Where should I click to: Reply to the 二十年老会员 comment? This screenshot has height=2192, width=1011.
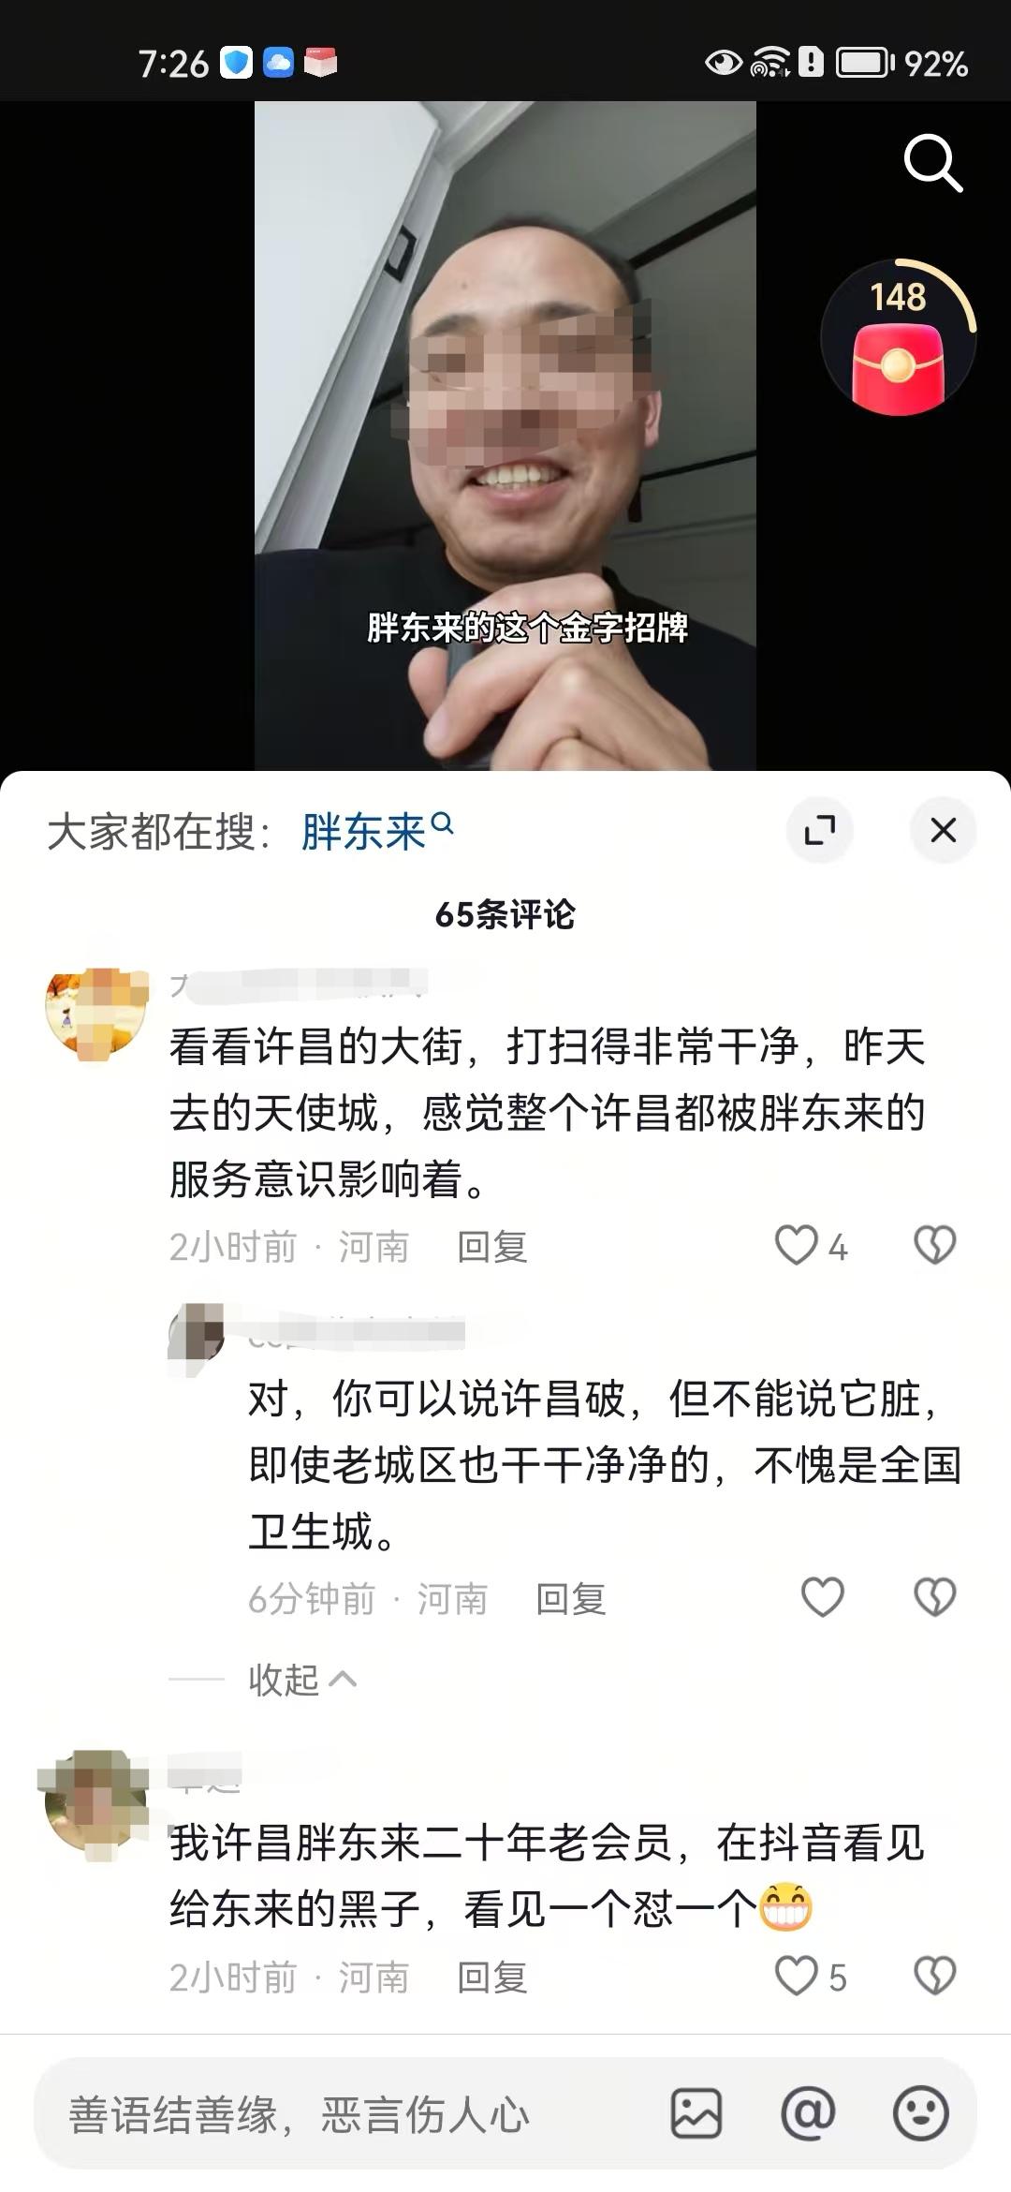click(492, 1977)
